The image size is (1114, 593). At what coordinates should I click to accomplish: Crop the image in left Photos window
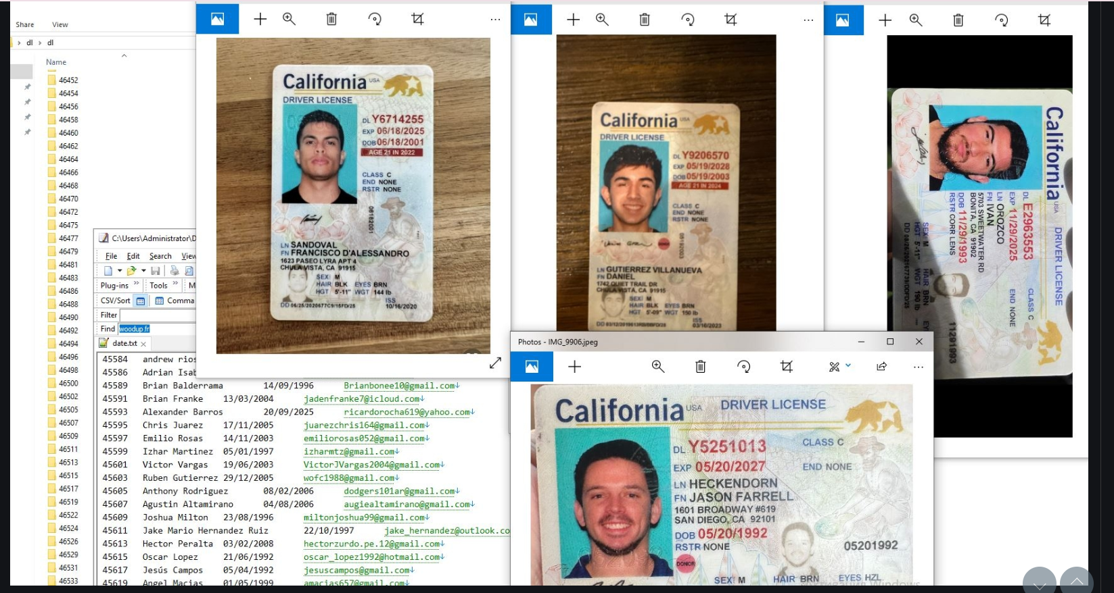417,19
